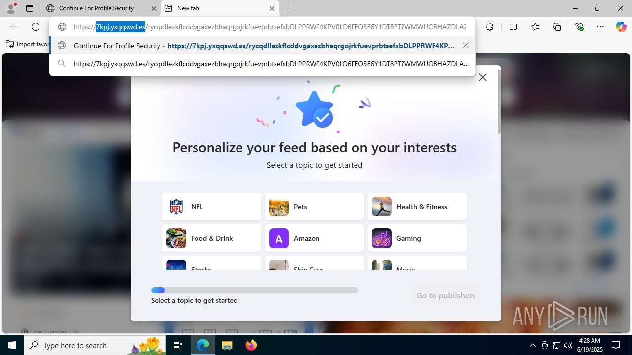Viewport: 632px width, 355px height.
Task: Select the Gaming topic card
Action: click(x=417, y=238)
